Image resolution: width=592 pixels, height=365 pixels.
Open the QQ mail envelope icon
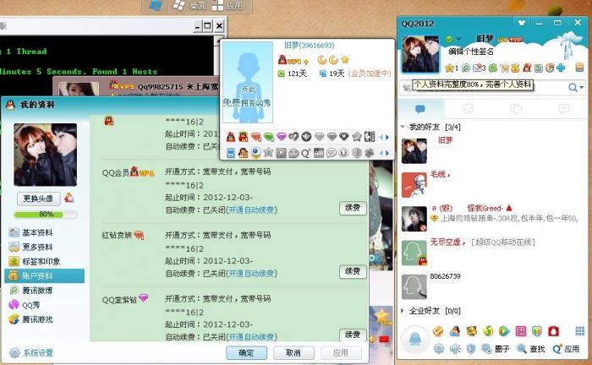coord(477,68)
